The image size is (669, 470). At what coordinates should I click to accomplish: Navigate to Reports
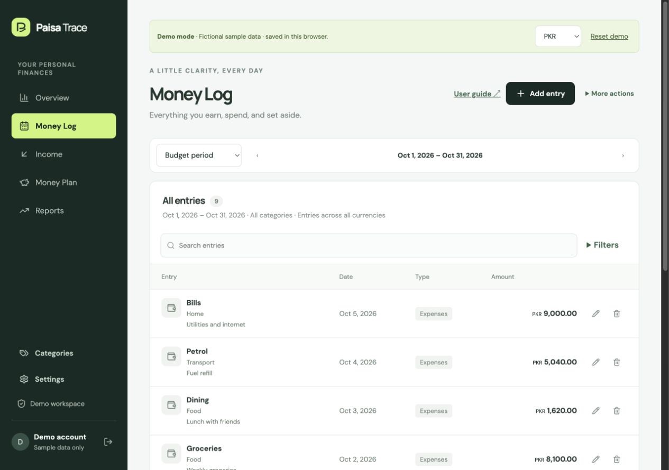click(63, 210)
